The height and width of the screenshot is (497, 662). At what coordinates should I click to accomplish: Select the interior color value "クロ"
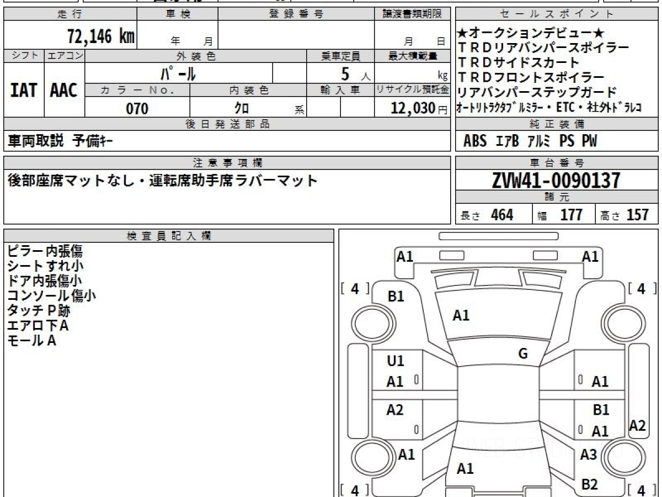tap(242, 109)
